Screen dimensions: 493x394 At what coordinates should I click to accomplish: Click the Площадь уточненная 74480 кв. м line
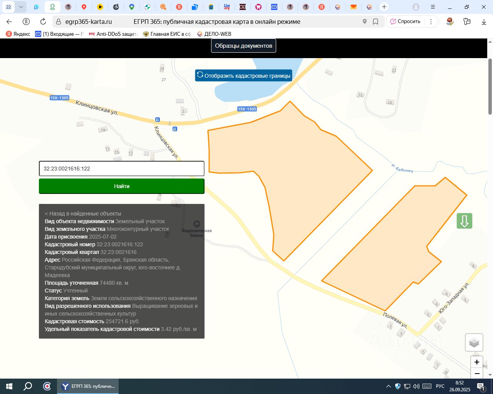pos(87,283)
